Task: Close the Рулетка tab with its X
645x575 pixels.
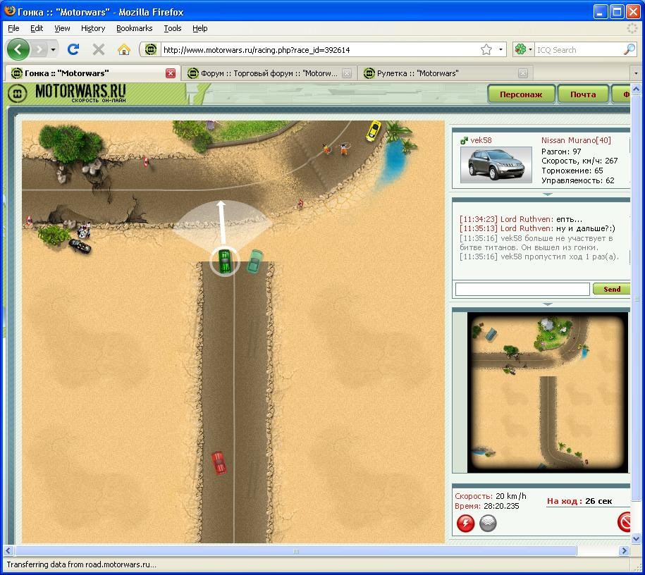Action: [x=523, y=73]
